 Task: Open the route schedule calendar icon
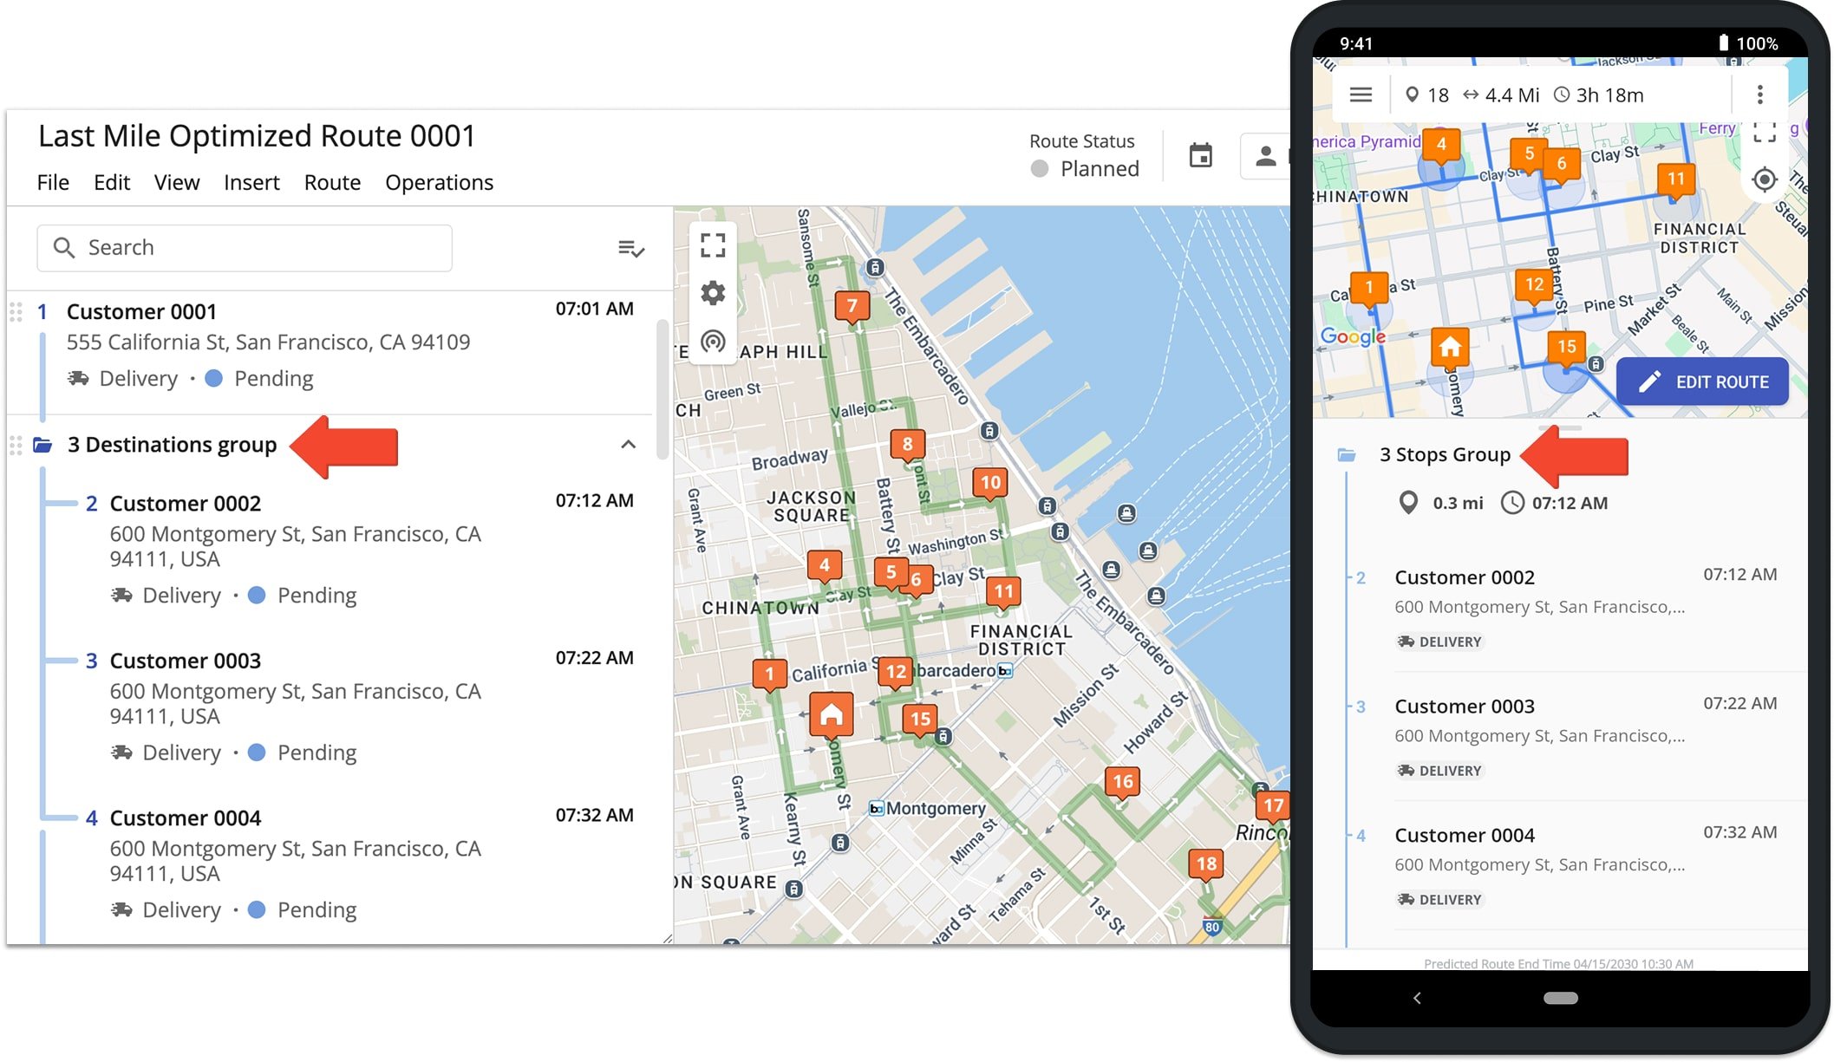tap(1201, 156)
